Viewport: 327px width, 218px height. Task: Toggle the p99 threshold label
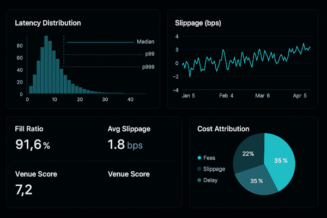pyautogui.click(x=149, y=54)
